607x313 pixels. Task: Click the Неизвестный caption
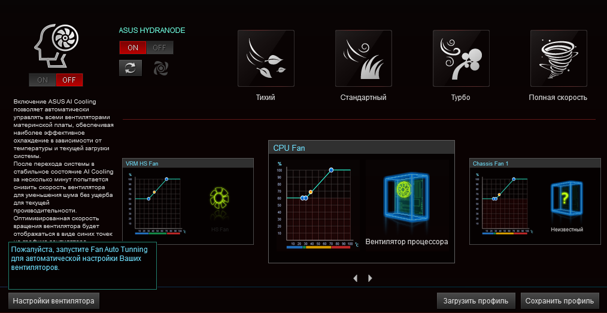567,229
